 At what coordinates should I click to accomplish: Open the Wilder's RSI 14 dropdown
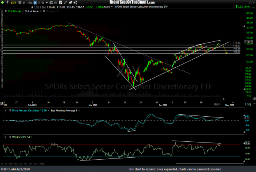(31, 137)
